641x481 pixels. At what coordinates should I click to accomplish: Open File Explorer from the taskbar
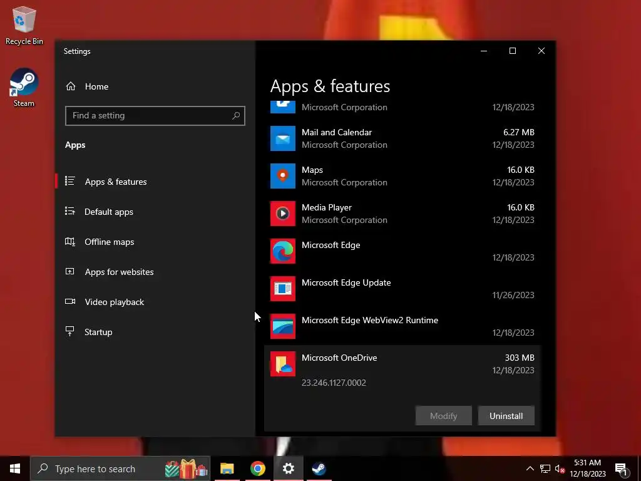(x=227, y=468)
